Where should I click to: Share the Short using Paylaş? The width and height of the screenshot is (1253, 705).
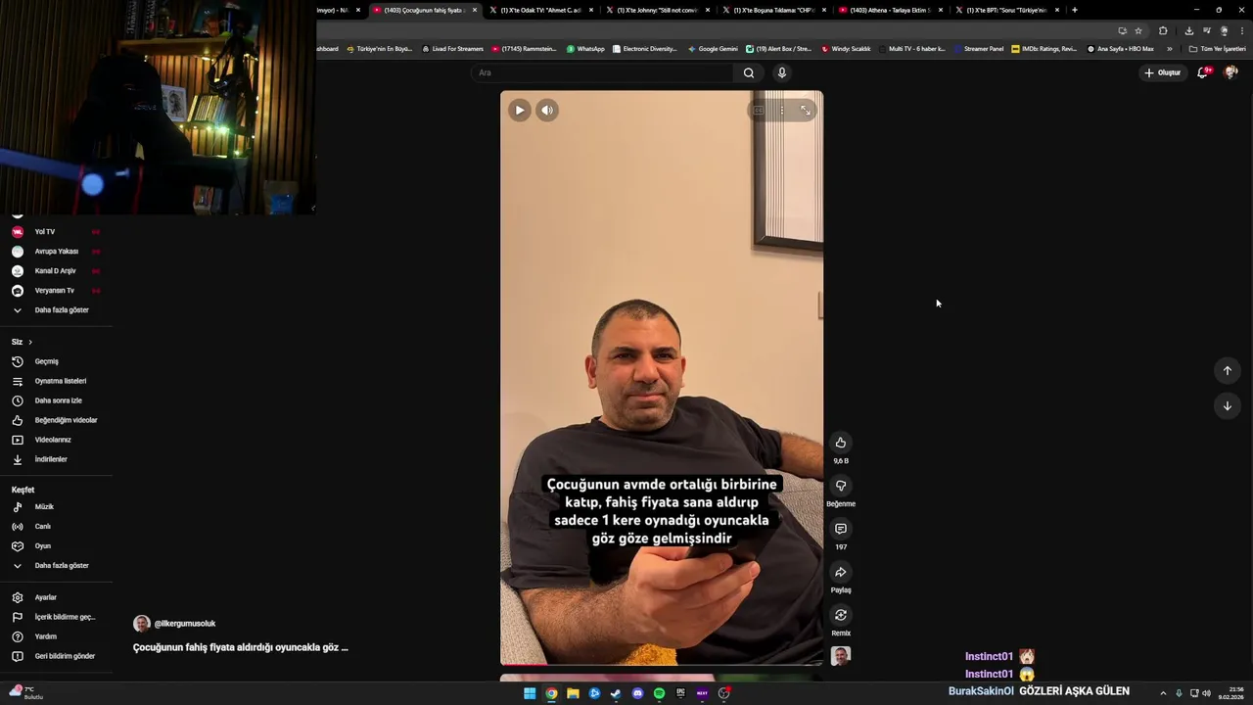[x=841, y=572]
